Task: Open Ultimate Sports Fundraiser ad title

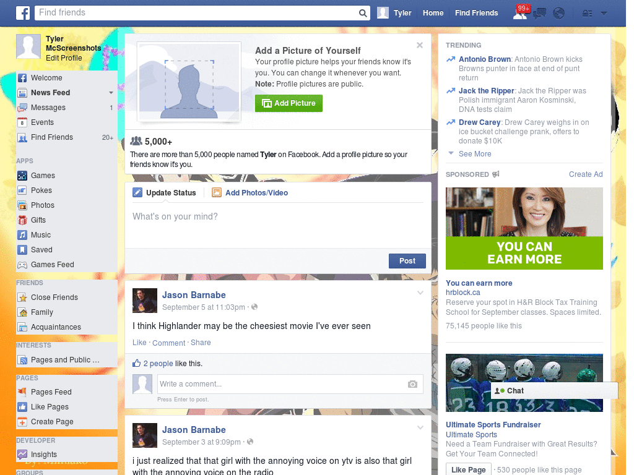Action: pyautogui.click(x=493, y=425)
